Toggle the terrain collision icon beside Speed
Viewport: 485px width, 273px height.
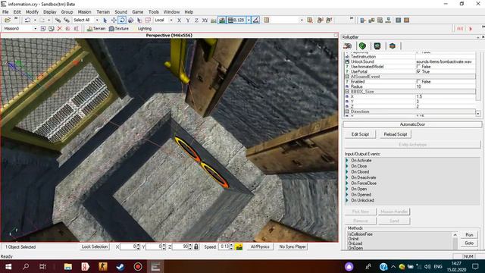click(239, 246)
